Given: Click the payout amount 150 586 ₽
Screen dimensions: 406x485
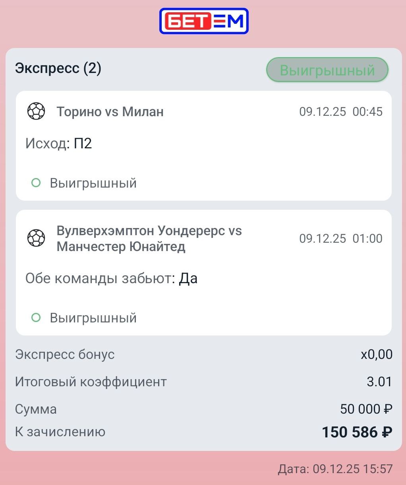Looking at the screenshot, I should [x=357, y=432].
